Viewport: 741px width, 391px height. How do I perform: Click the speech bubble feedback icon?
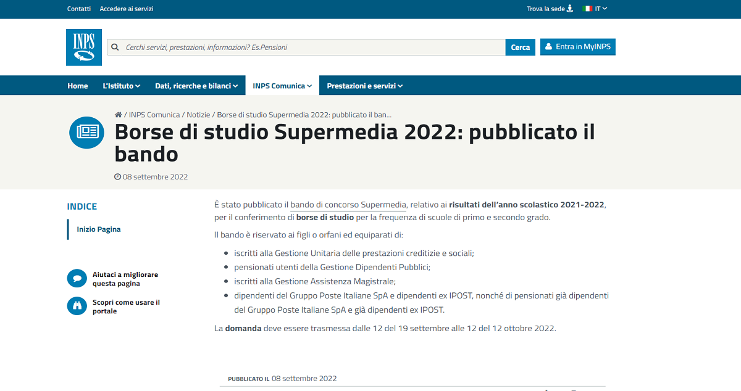[77, 279]
